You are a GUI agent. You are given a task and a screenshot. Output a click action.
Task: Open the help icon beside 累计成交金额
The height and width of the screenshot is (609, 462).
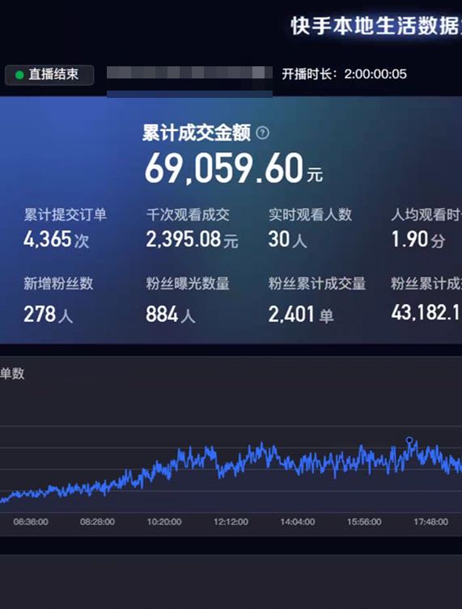pos(263,133)
